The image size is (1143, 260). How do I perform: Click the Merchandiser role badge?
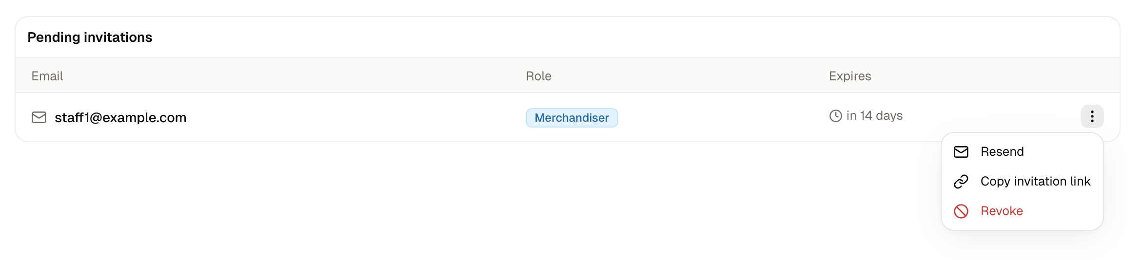[571, 118]
